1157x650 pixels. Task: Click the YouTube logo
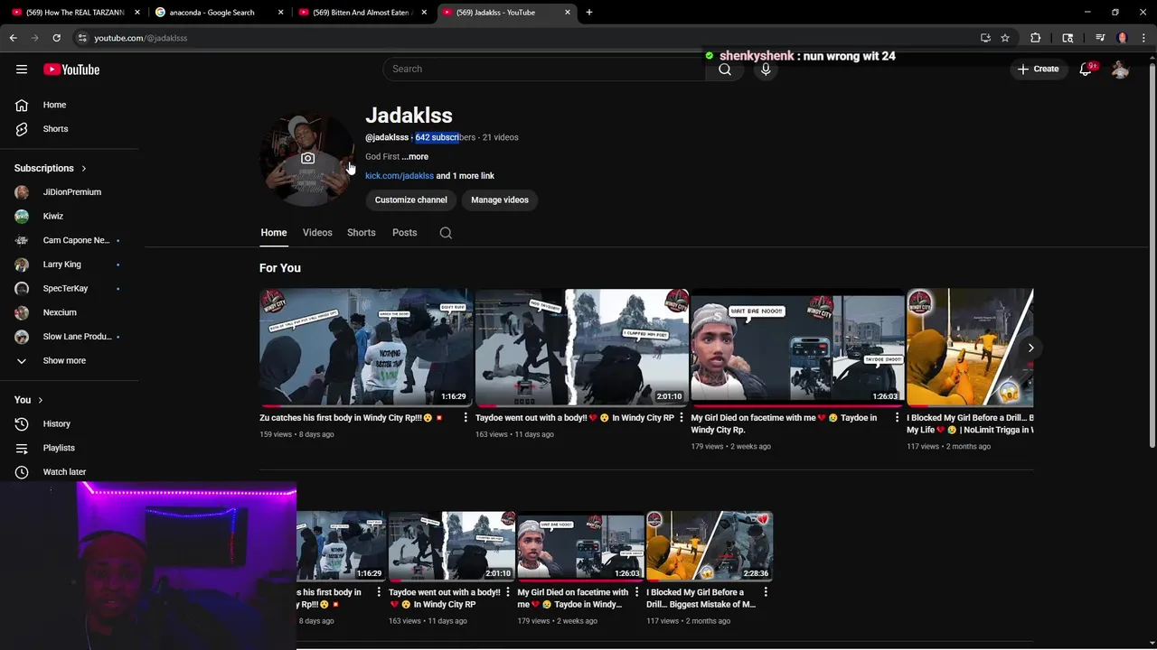click(71, 70)
